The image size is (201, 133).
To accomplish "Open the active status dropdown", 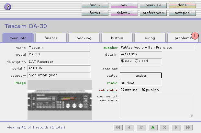I will 140,75.
